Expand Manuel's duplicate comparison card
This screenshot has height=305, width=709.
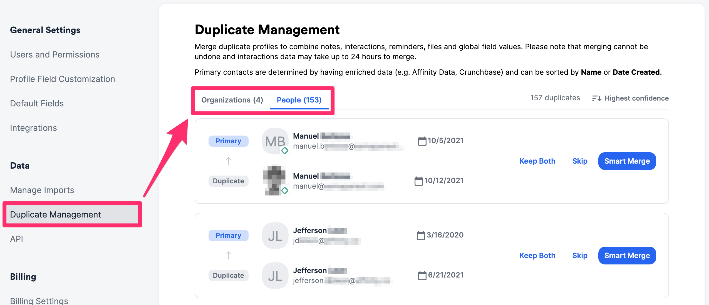coord(445,161)
